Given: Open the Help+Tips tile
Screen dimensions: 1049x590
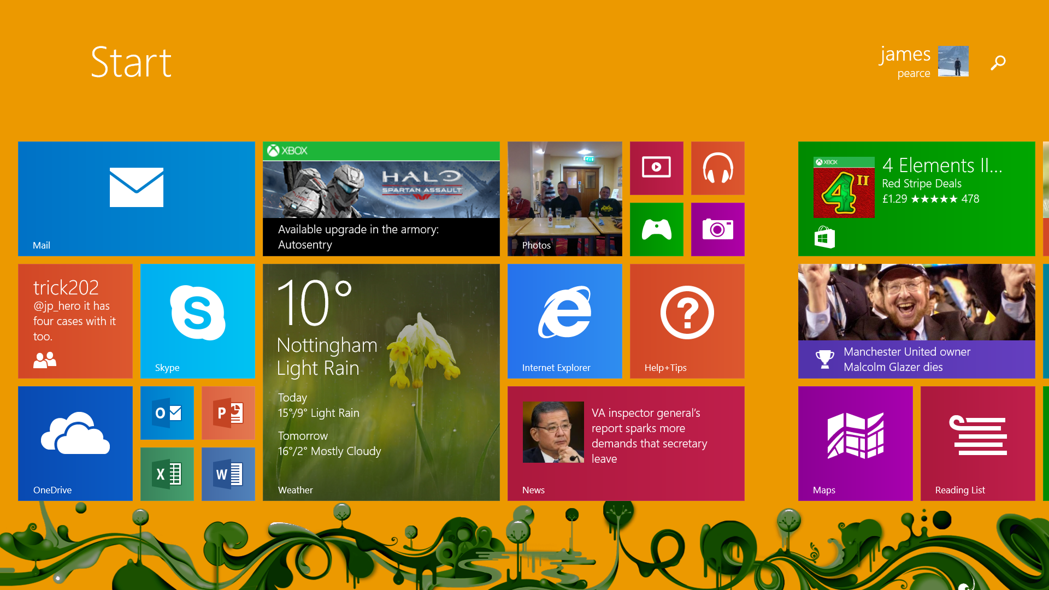Looking at the screenshot, I should coord(687,321).
